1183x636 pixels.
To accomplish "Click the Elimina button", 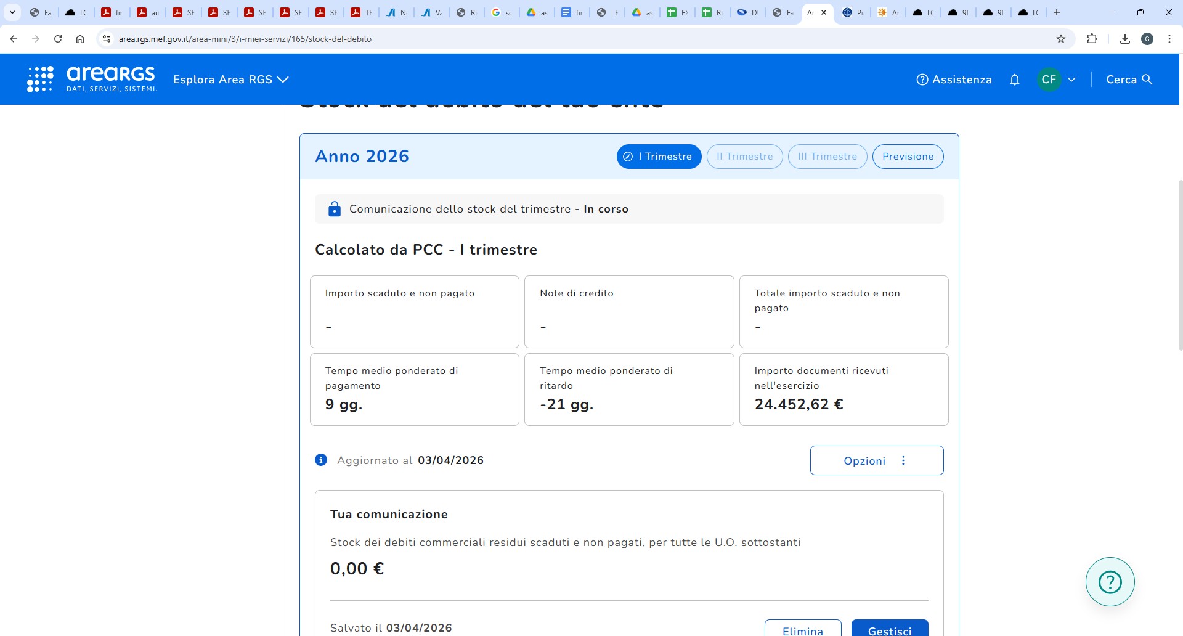I will point(802,630).
